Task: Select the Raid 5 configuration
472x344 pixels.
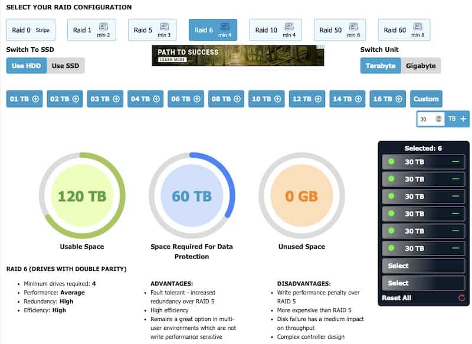Action: [151, 30]
